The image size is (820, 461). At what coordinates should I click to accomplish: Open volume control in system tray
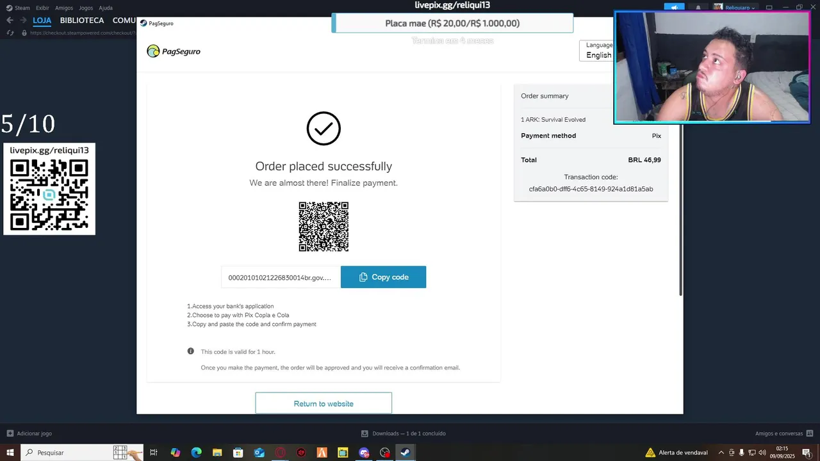tap(762, 453)
